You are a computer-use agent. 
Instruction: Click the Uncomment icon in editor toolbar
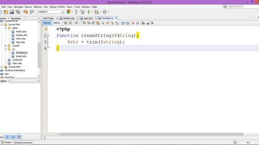click(148, 23)
